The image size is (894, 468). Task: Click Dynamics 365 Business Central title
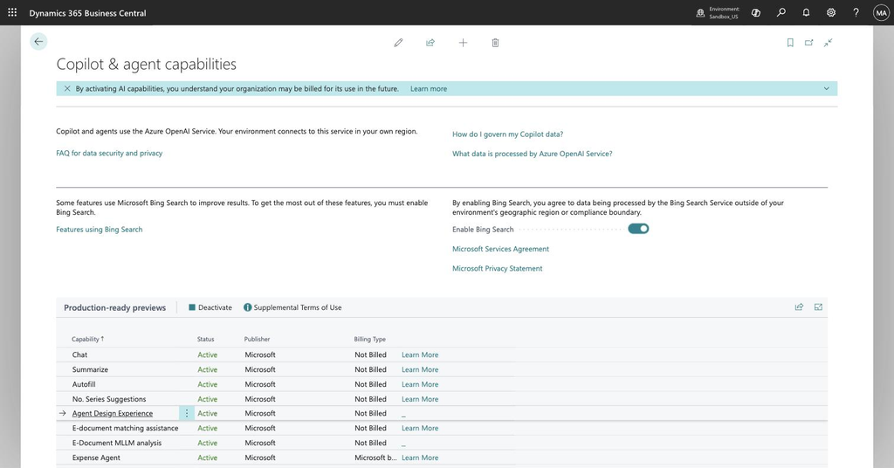(x=88, y=13)
